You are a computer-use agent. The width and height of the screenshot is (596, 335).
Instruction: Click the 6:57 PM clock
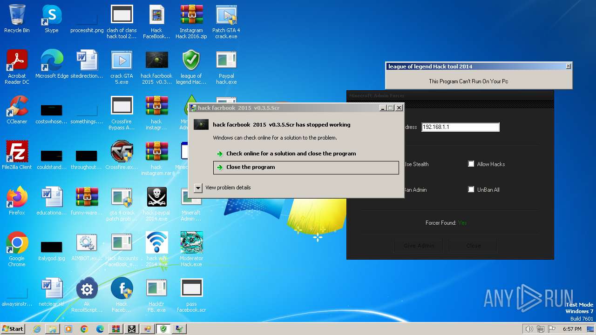click(572, 329)
